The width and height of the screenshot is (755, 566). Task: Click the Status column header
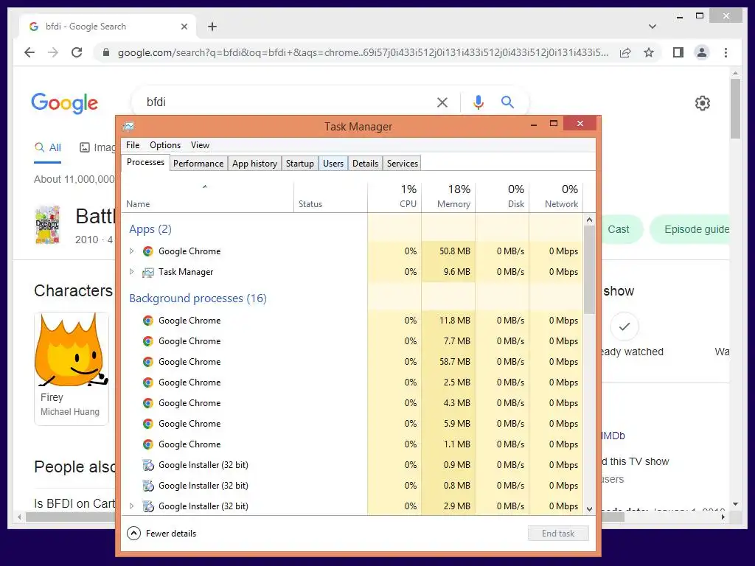pyautogui.click(x=330, y=198)
